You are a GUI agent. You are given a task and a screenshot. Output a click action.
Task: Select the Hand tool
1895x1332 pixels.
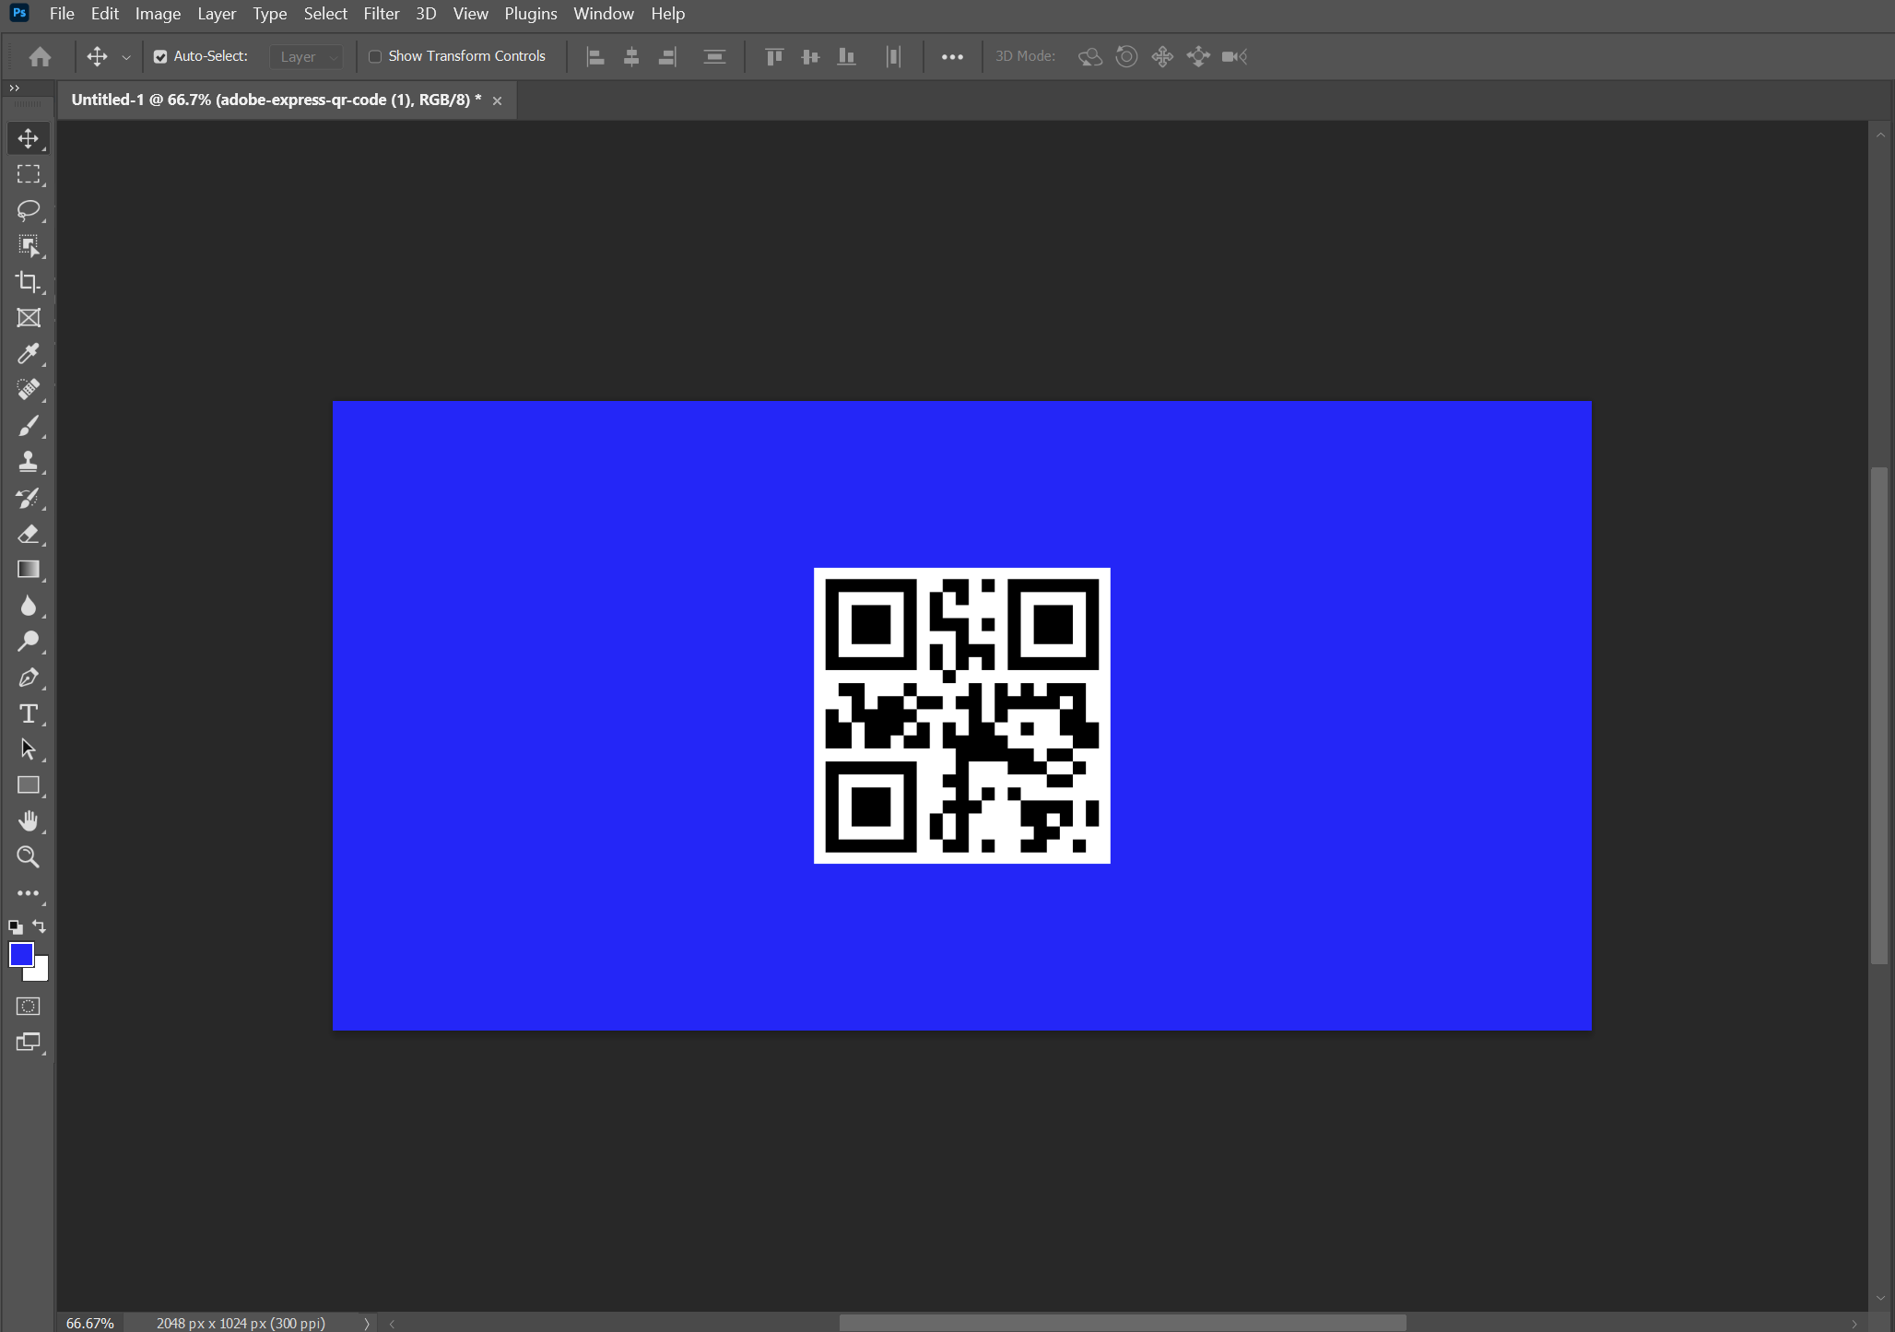29,820
